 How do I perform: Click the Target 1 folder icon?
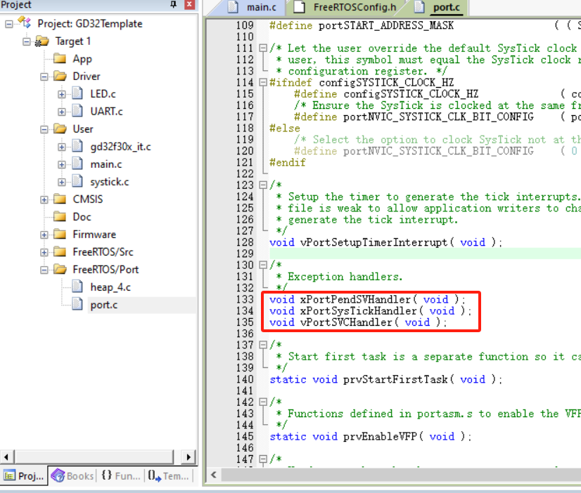42,41
